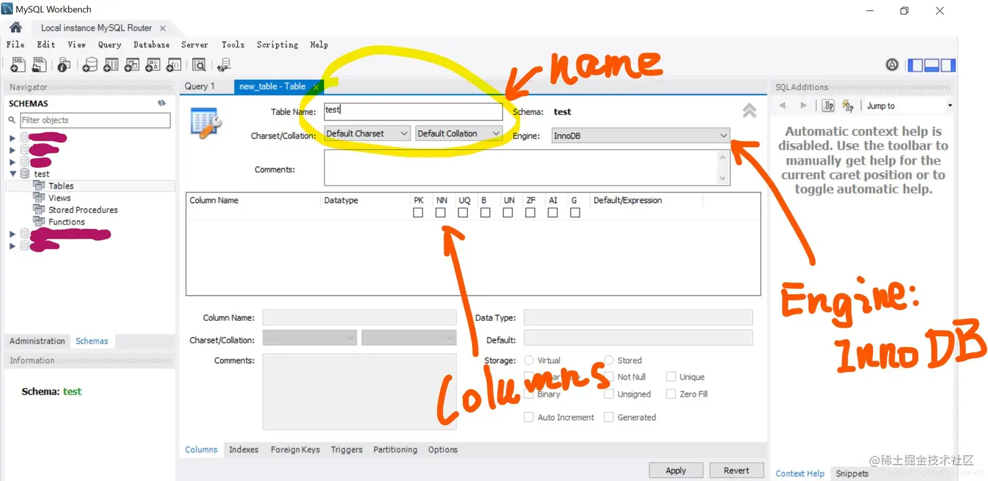Create a new SQL tab from toolbar
988x481 pixels.
click(18, 64)
